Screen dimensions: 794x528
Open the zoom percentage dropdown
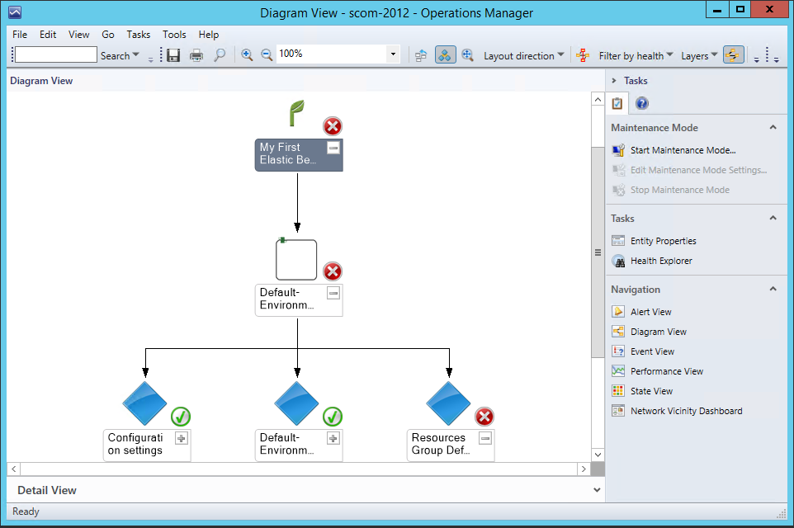[x=393, y=55]
